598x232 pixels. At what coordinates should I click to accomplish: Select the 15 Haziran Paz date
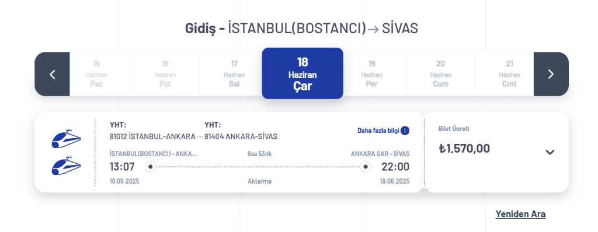tap(96, 74)
